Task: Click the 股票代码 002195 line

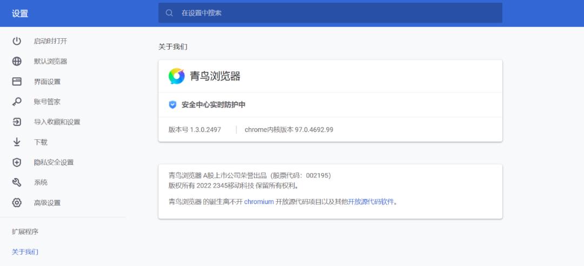Action: click(x=249, y=175)
